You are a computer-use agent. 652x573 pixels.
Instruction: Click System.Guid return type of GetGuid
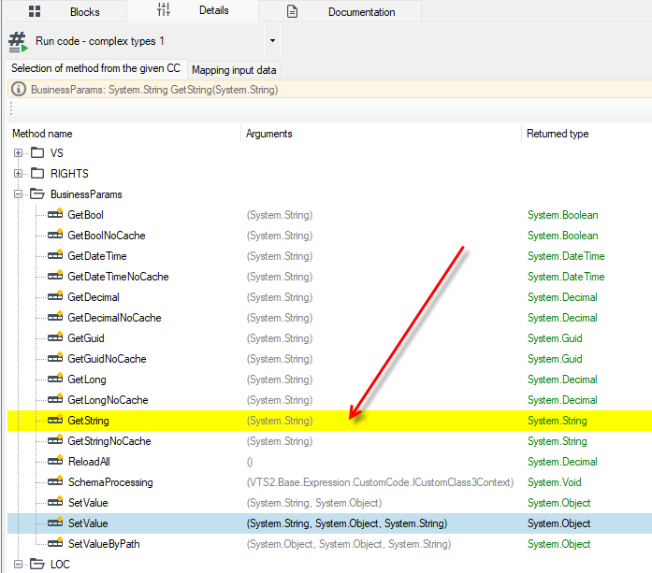click(x=555, y=338)
